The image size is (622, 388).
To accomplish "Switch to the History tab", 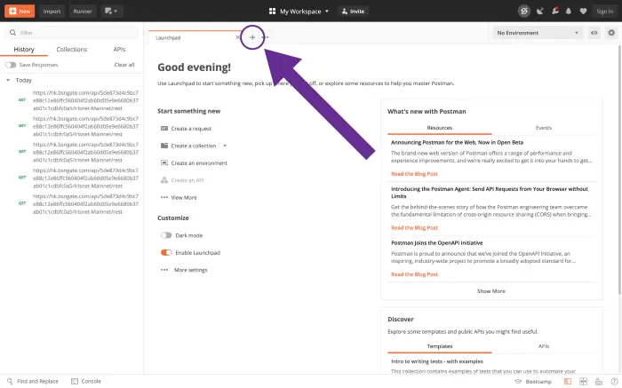I will pos(24,49).
